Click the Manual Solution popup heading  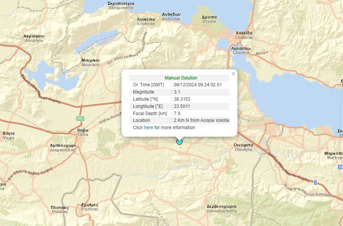[181, 78]
